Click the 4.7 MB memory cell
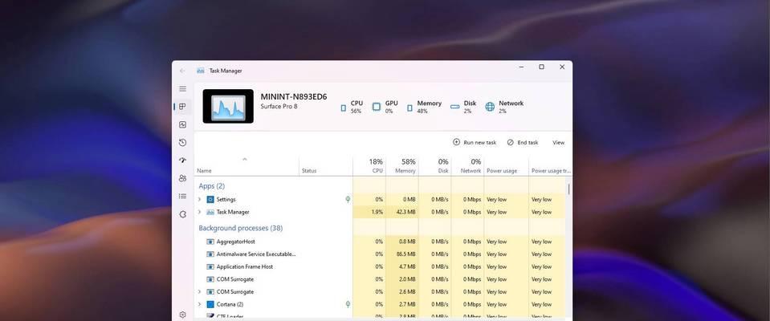Screen dimensions: 770x321 point(402,266)
